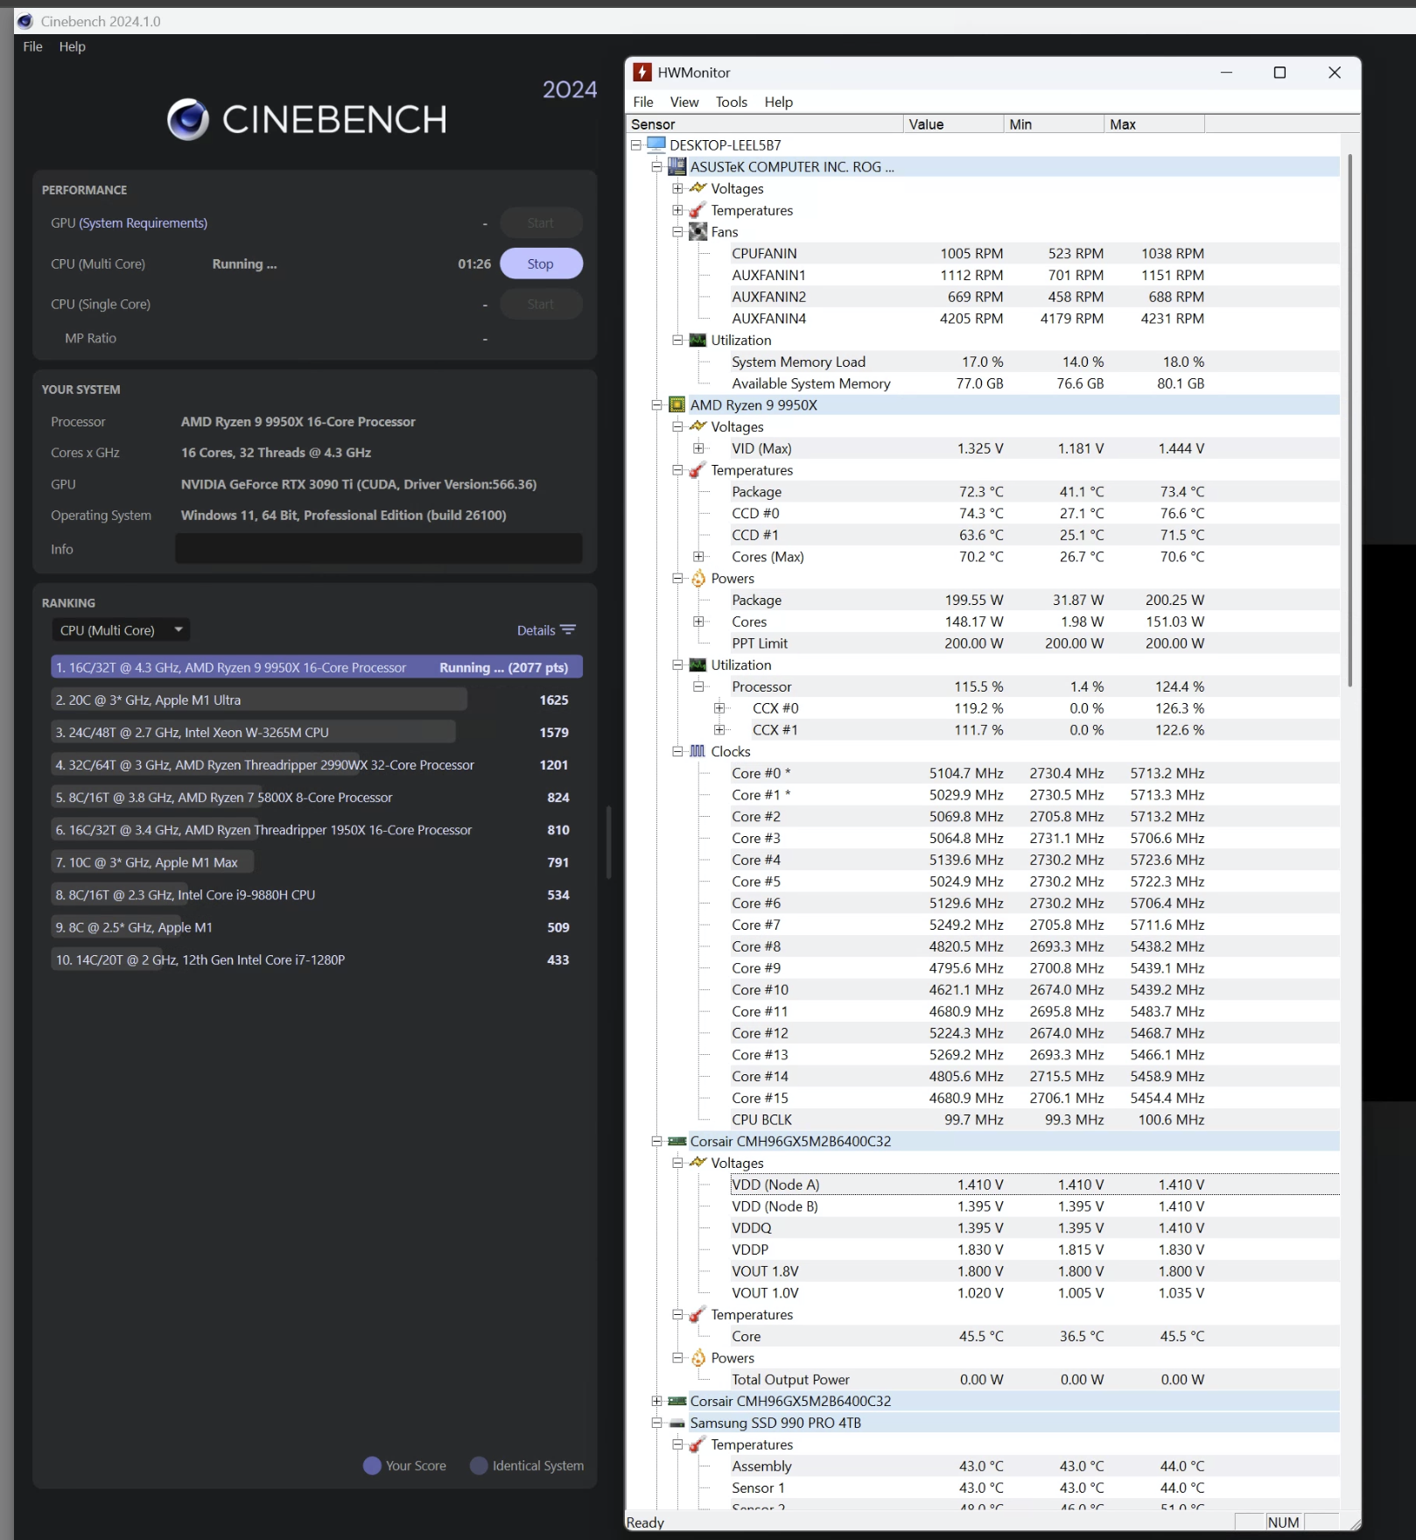The width and height of the screenshot is (1416, 1540).
Task: Click the Corsair Powers flame icon
Action: [x=697, y=1358]
